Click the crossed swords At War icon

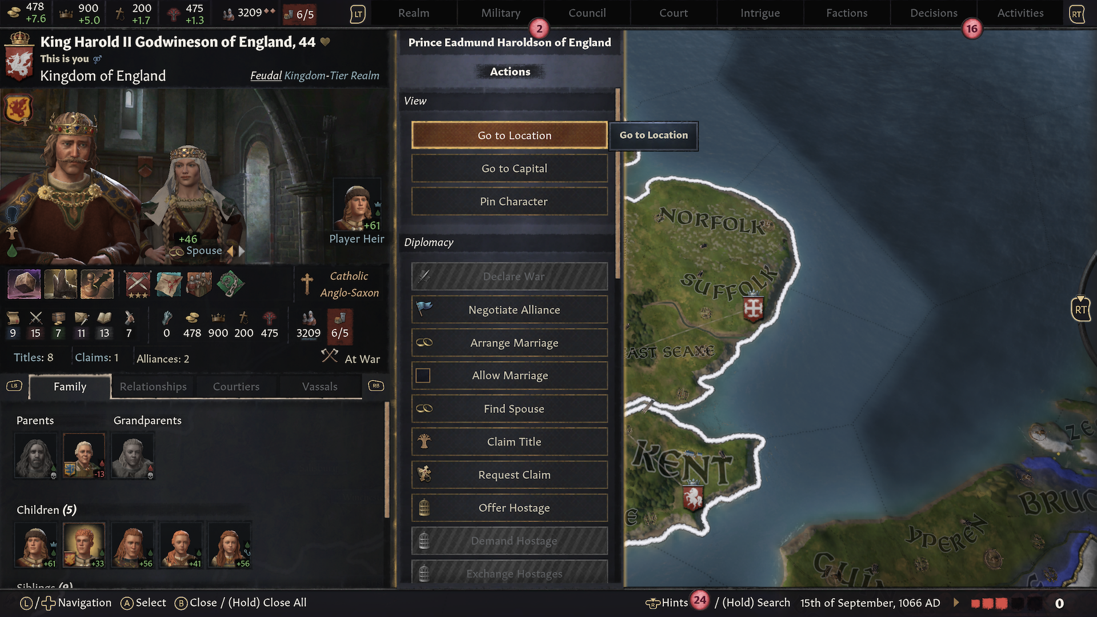[x=330, y=356]
